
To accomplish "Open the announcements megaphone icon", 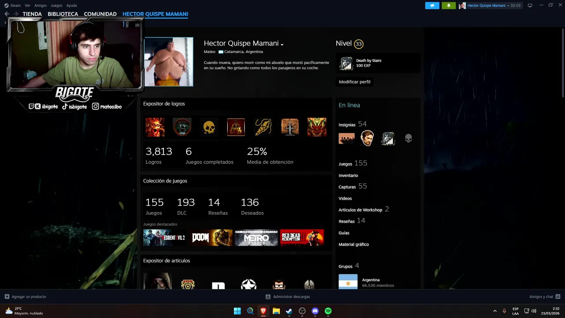I will 432,5.
